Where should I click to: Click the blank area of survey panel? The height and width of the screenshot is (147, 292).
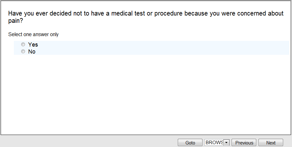pyautogui.click(x=146, y=95)
